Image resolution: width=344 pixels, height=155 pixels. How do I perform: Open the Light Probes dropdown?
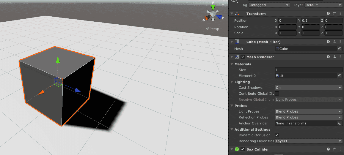coord(309,111)
